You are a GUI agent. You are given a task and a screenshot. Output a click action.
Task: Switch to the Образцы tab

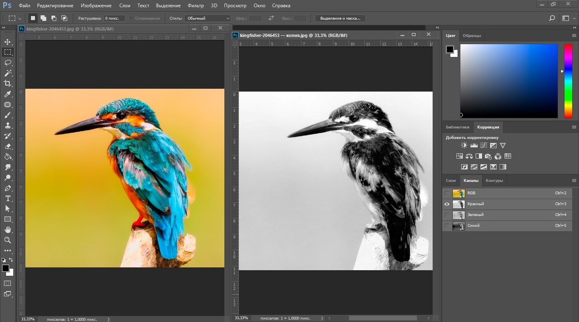click(471, 36)
